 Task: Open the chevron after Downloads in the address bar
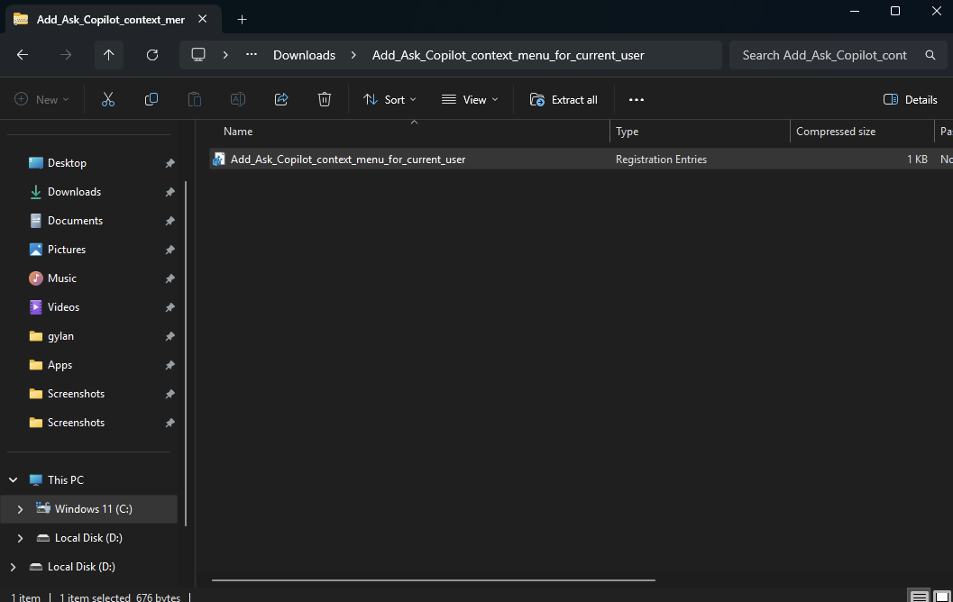[353, 55]
